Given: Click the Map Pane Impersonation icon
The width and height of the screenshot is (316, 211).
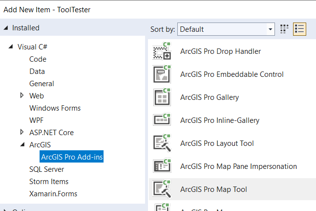Looking at the screenshot, I should tap(162, 166).
